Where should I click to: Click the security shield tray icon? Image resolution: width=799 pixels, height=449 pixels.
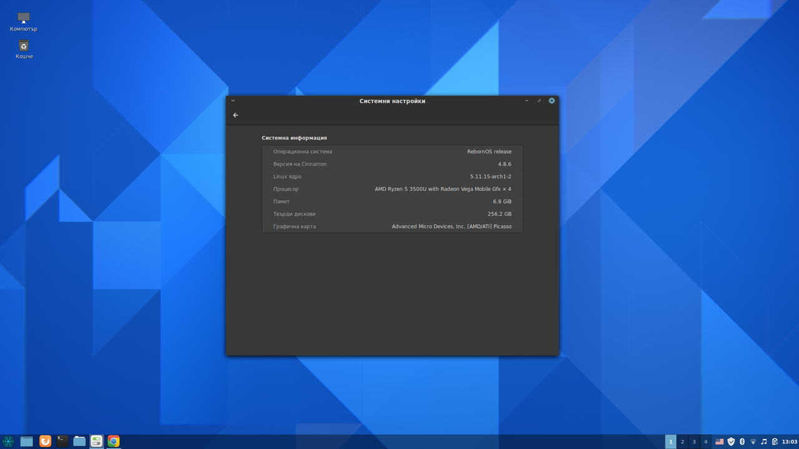click(x=731, y=442)
